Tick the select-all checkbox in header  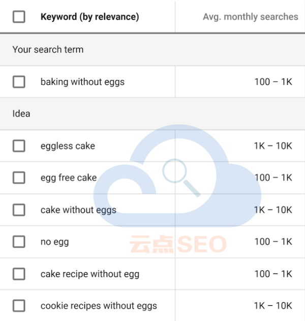pyautogui.click(x=19, y=17)
